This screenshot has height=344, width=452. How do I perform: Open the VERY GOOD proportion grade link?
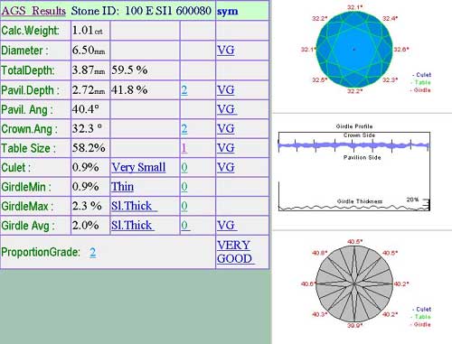pos(235,252)
